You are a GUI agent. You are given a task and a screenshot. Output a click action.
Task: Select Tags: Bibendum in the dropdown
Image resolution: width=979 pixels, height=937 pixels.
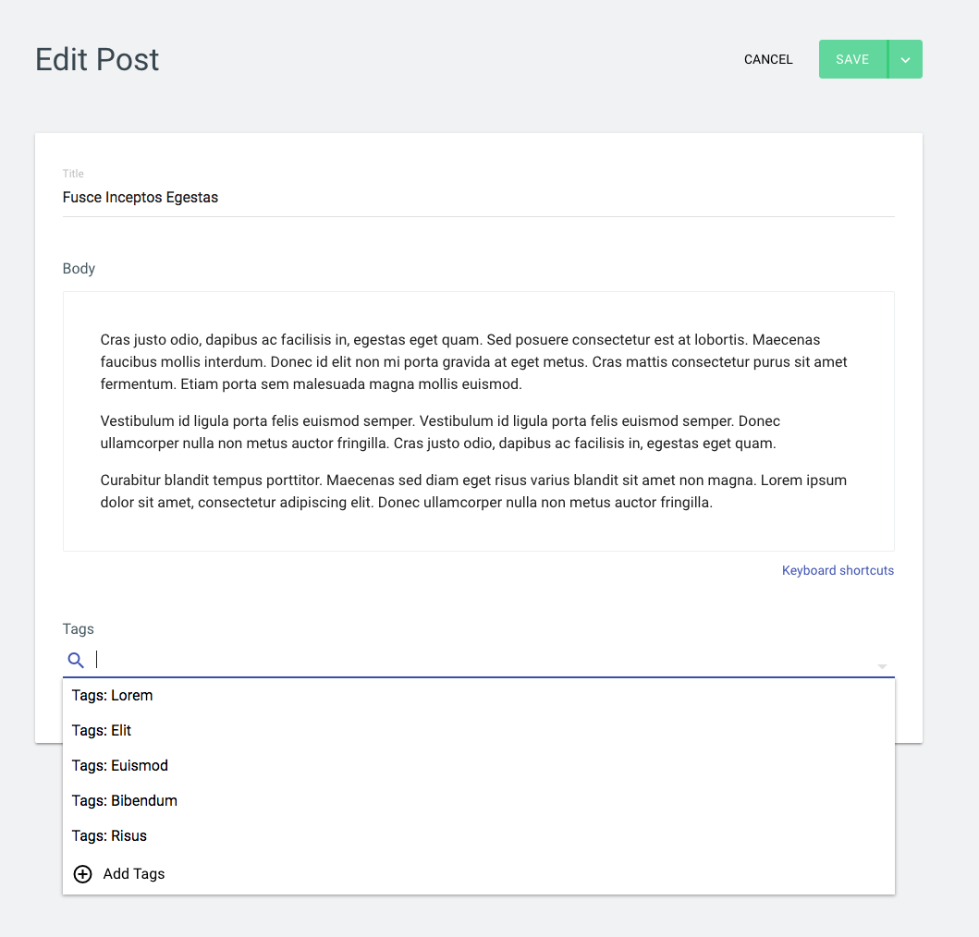(x=478, y=800)
